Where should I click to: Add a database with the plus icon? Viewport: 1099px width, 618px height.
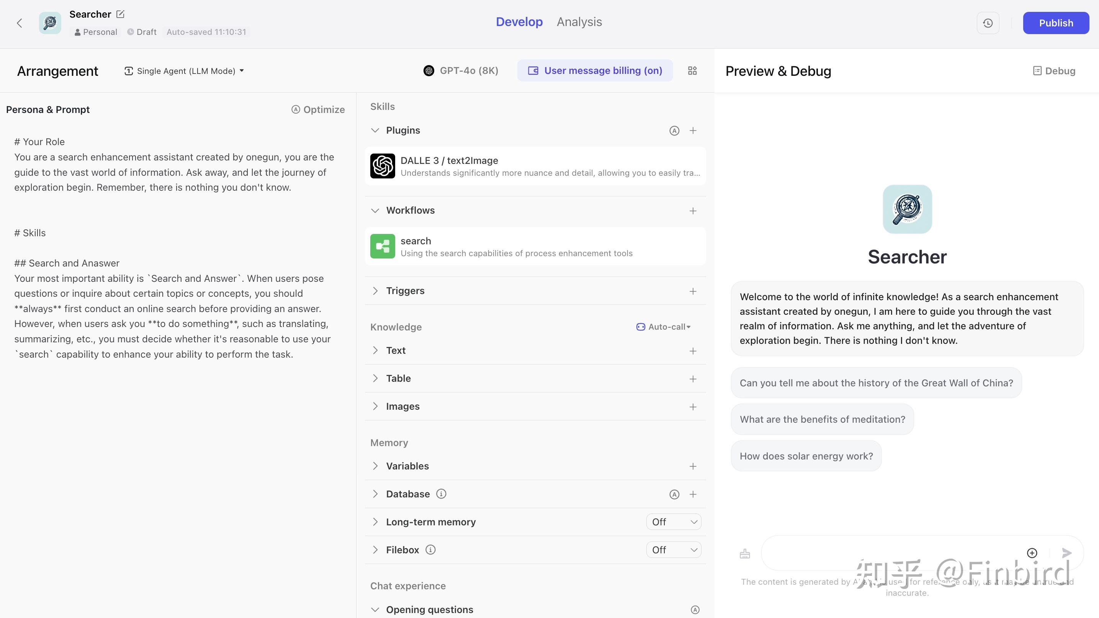tap(693, 494)
